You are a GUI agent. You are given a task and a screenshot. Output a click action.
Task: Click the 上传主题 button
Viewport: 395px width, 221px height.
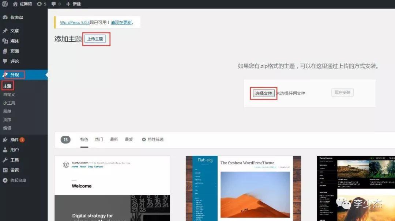[x=95, y=39]
